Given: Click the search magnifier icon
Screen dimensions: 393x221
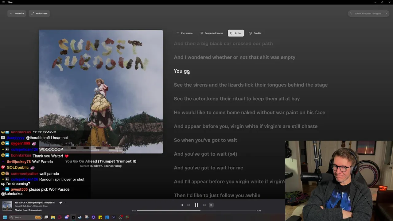Looking at the screenshot, I should [x=351, y=14].
